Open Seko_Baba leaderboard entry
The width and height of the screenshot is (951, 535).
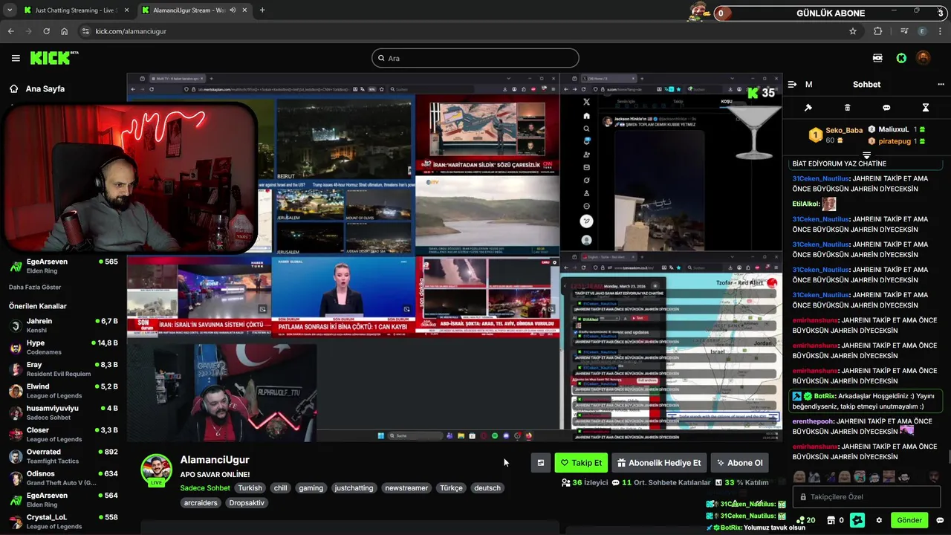pyautogui.click(x=836, y=134)
